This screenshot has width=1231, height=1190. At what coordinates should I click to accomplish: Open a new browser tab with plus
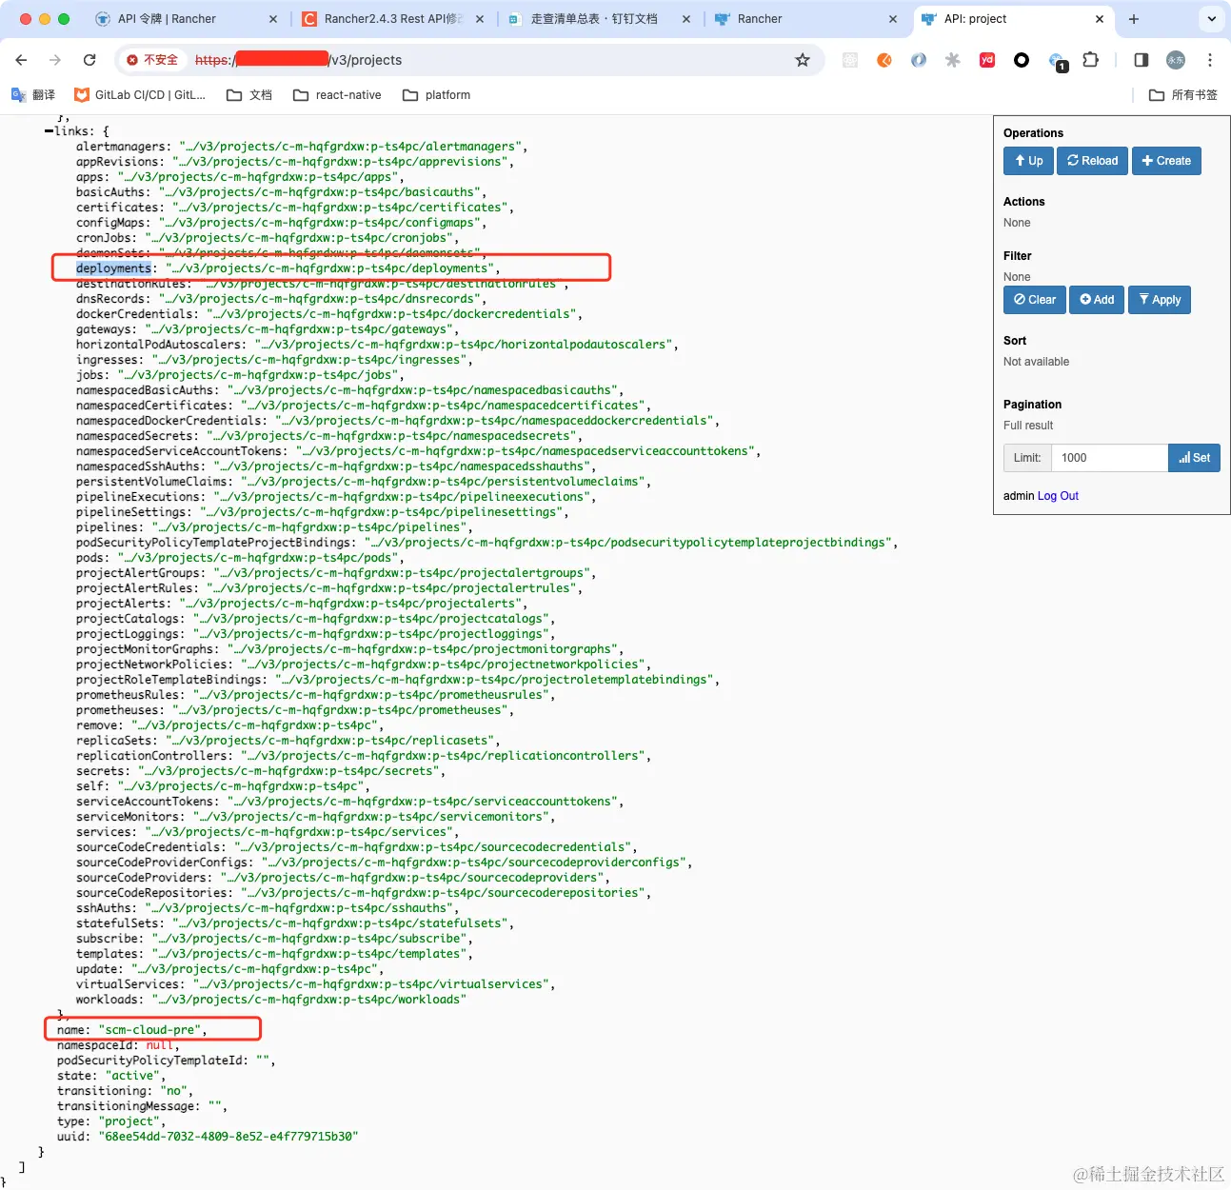1134,19
